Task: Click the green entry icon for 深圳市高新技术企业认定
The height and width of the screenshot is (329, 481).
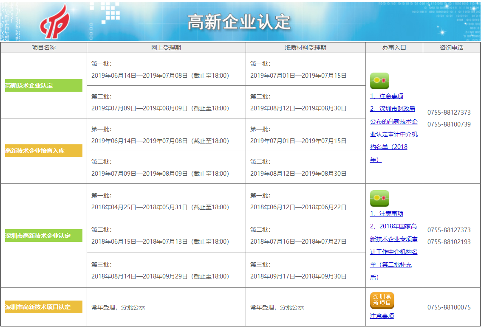Action: (x=379, y=198)
